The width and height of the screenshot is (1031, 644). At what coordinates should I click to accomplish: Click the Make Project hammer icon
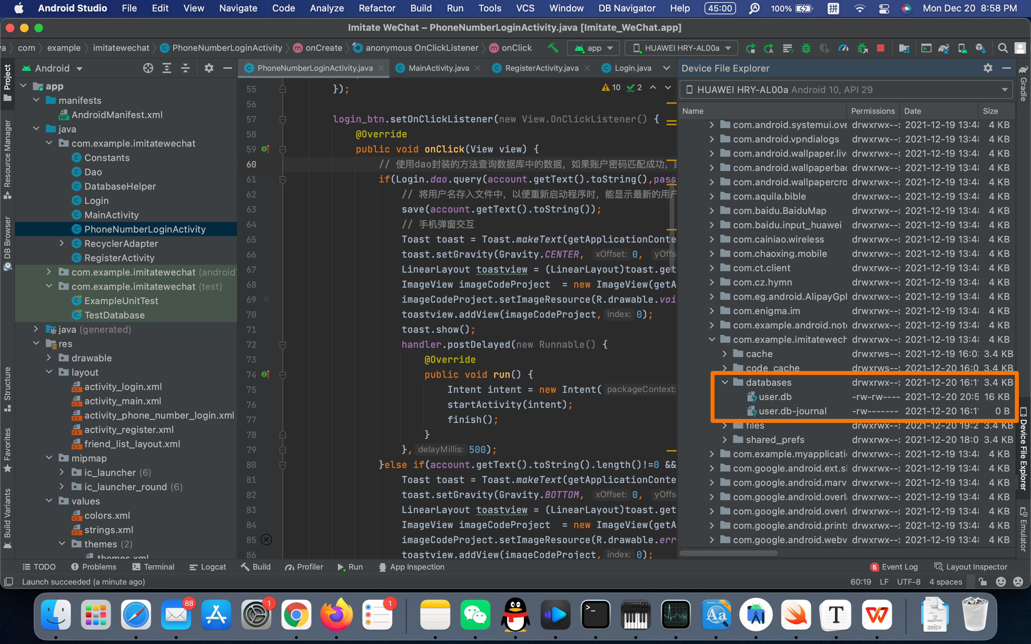[x=553, y=48]
